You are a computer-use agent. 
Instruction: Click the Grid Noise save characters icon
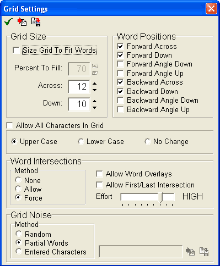point(204,251)
